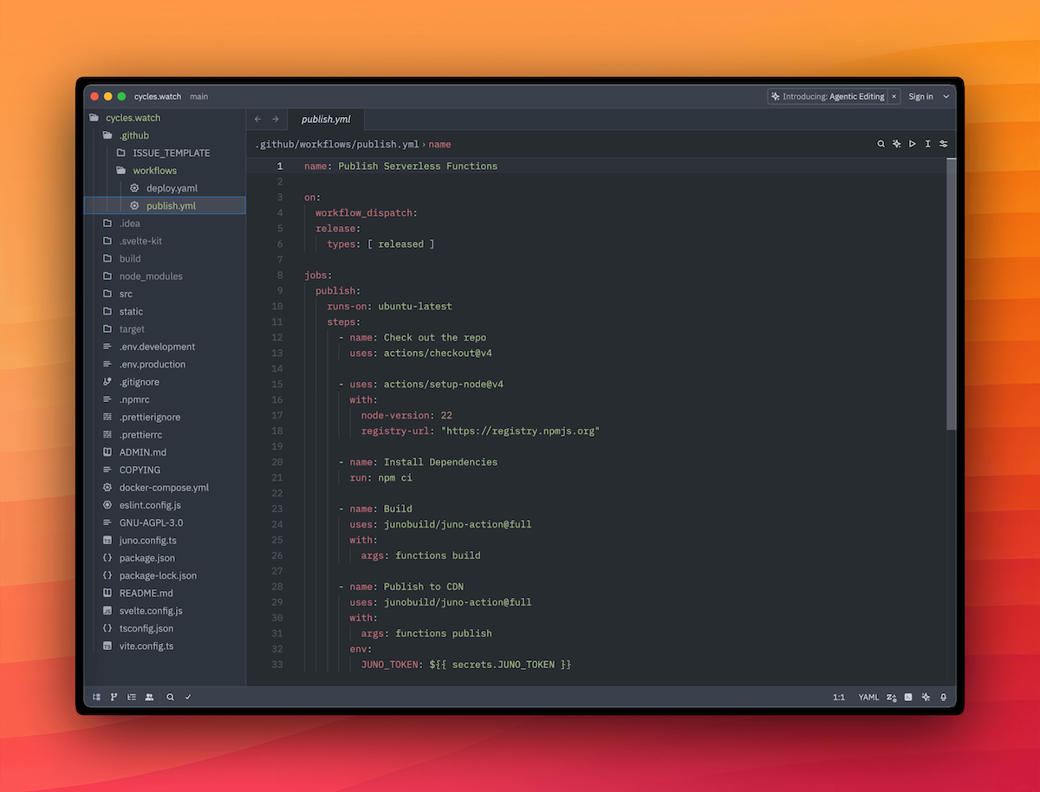The height and width of the screenshot is (792, 1040).
Task: Open the agent panel sparkle icon
Action: click(926, 697)
